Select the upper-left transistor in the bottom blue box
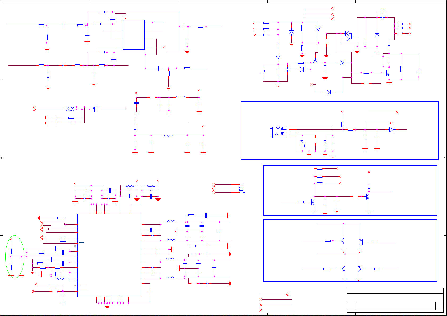This screenshot has height=316, width=447. coord(342,241)
